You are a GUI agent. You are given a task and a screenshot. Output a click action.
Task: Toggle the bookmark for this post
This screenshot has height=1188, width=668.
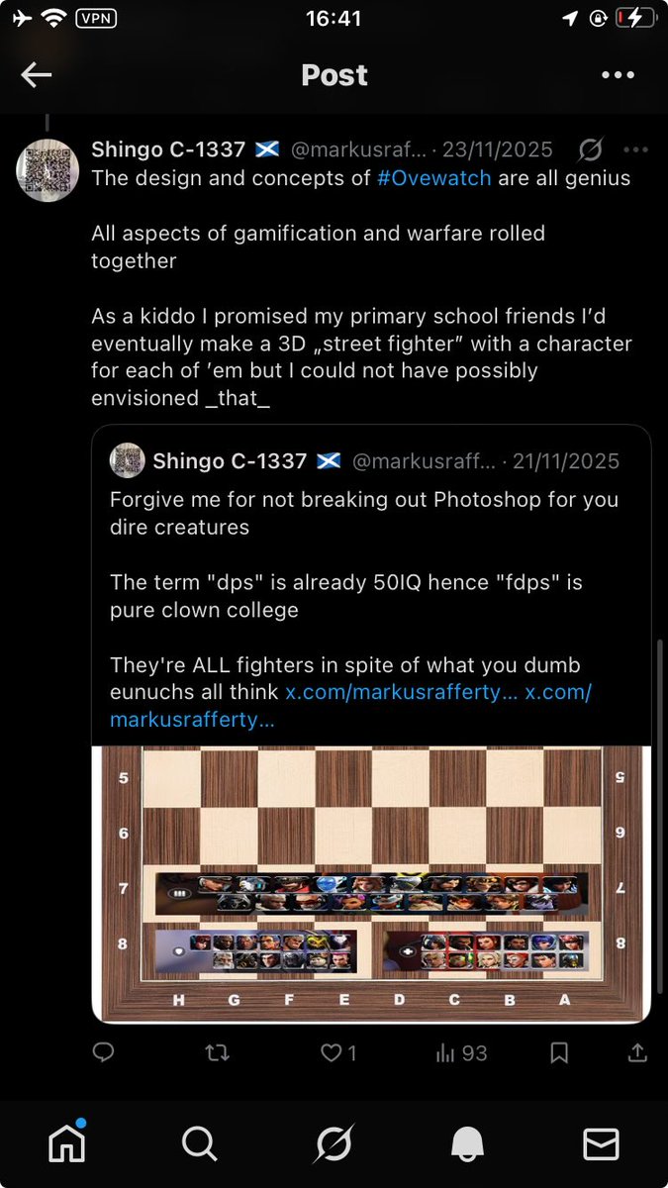coord(559,1053)
